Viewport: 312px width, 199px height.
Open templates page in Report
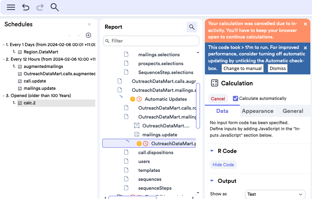pyautogui.click(x=149, y=170)
